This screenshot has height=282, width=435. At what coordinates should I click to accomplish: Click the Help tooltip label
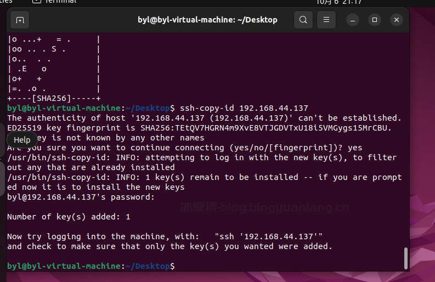22,140
